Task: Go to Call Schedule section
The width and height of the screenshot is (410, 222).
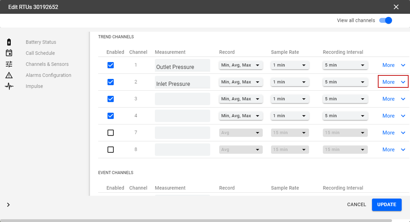Action: (x=40, y=53)
